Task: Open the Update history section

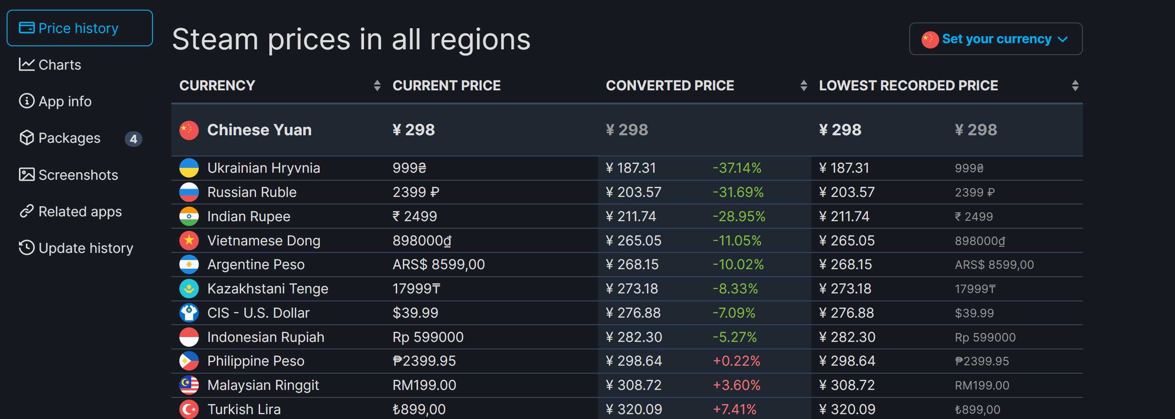Action: (x=86, y=248)
